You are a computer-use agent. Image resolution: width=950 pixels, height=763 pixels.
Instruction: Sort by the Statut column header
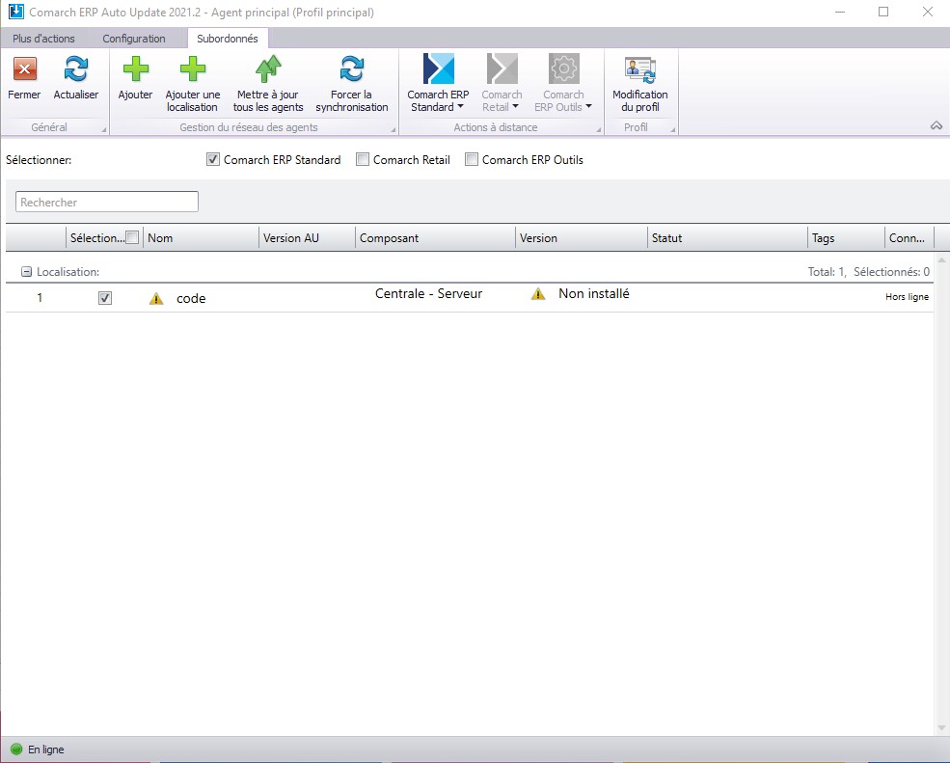tap(727, 238)
